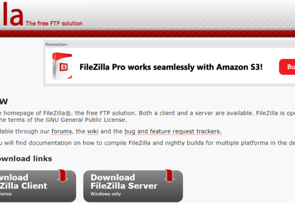This screenshot has height=203, width=295.
Task: Click the partial FileZilla logo letters
Action: [12, 14]
